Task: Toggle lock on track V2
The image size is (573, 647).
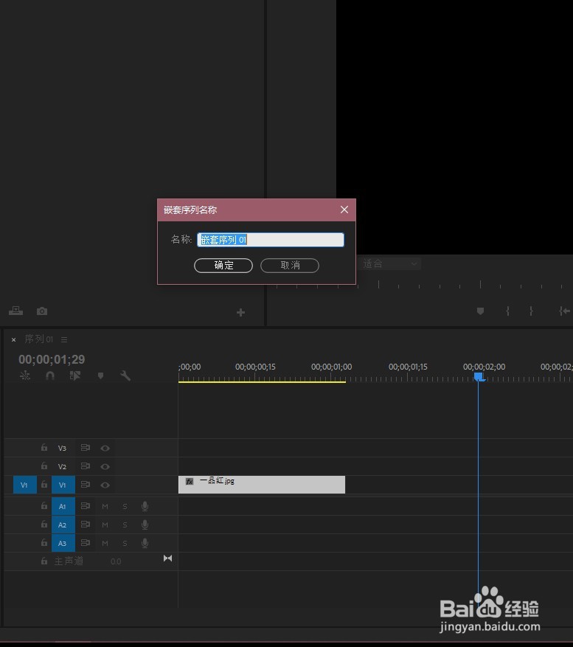Action: click(x=44, y=466)
